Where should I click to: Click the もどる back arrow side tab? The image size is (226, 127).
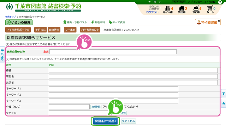[x=2, y=55]
